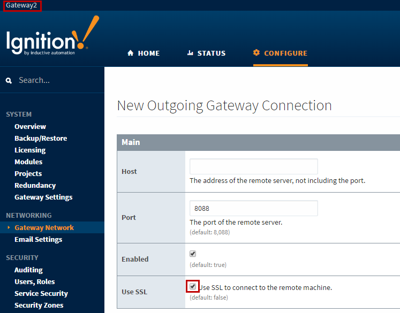Image resolution: width=400 pixels, height=313 pixels.
Task: Click the Host address description text
Action: click(277, 181)
